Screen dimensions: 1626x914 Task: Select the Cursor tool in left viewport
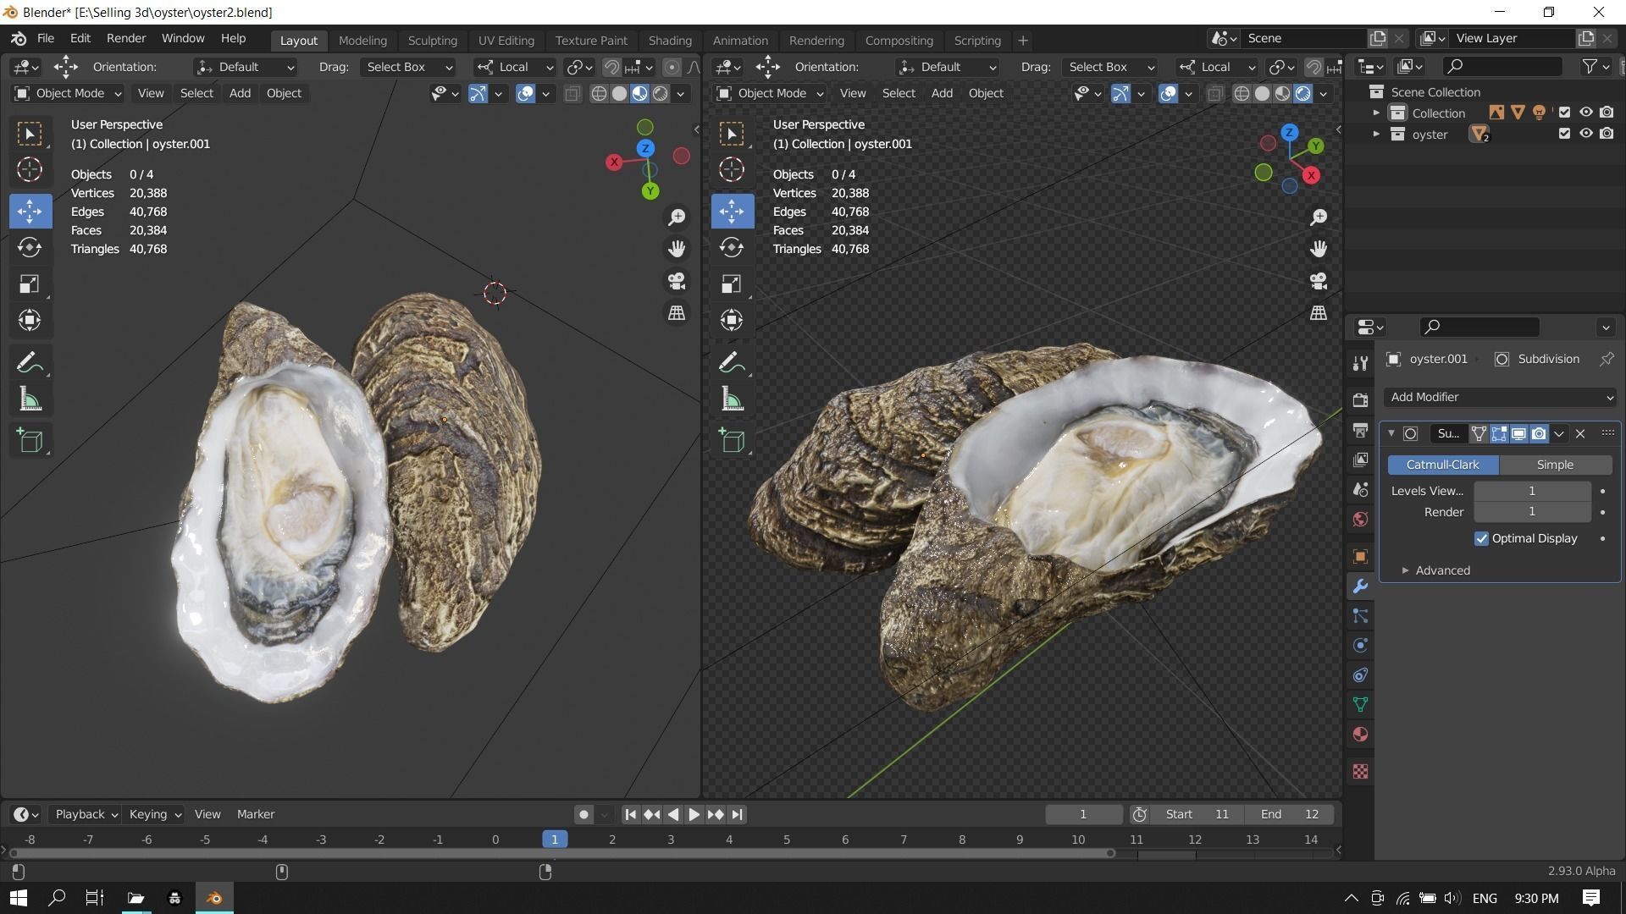[30, 170]
